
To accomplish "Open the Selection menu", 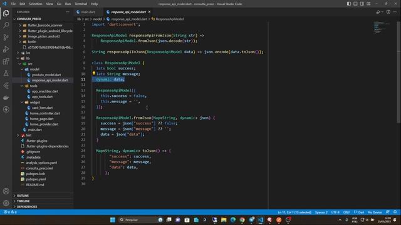I will 36,4.
